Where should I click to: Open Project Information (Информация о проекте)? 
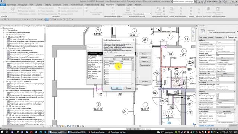27,14
